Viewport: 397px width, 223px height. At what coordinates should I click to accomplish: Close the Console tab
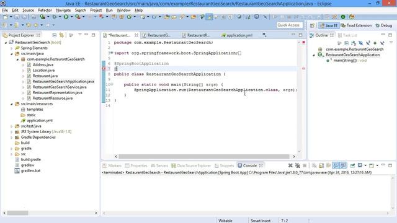tap(261, 165)
